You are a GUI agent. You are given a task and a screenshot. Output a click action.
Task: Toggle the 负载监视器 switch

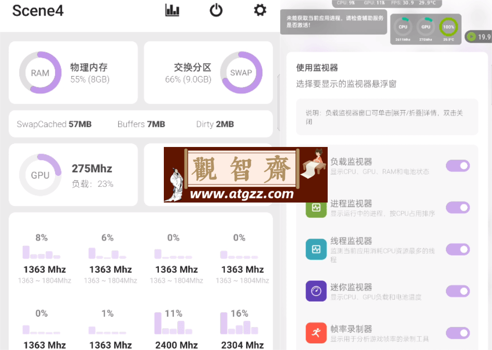(458, 166)
